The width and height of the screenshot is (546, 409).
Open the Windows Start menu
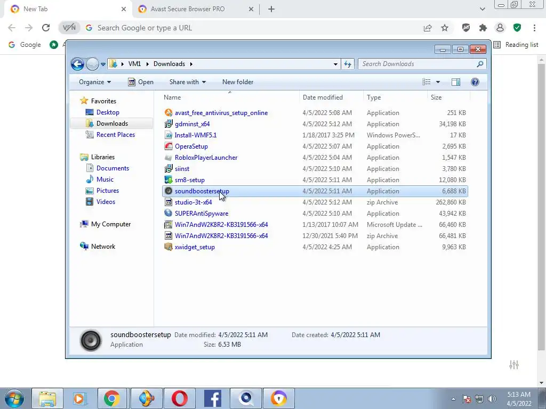pyautogui.click(x=14, y=398)
